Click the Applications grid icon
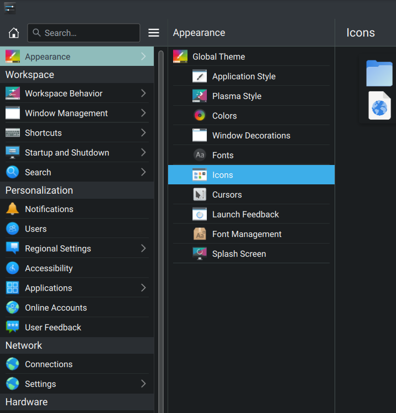This screenshot has width=396, height=413. (x=13, y=288)
